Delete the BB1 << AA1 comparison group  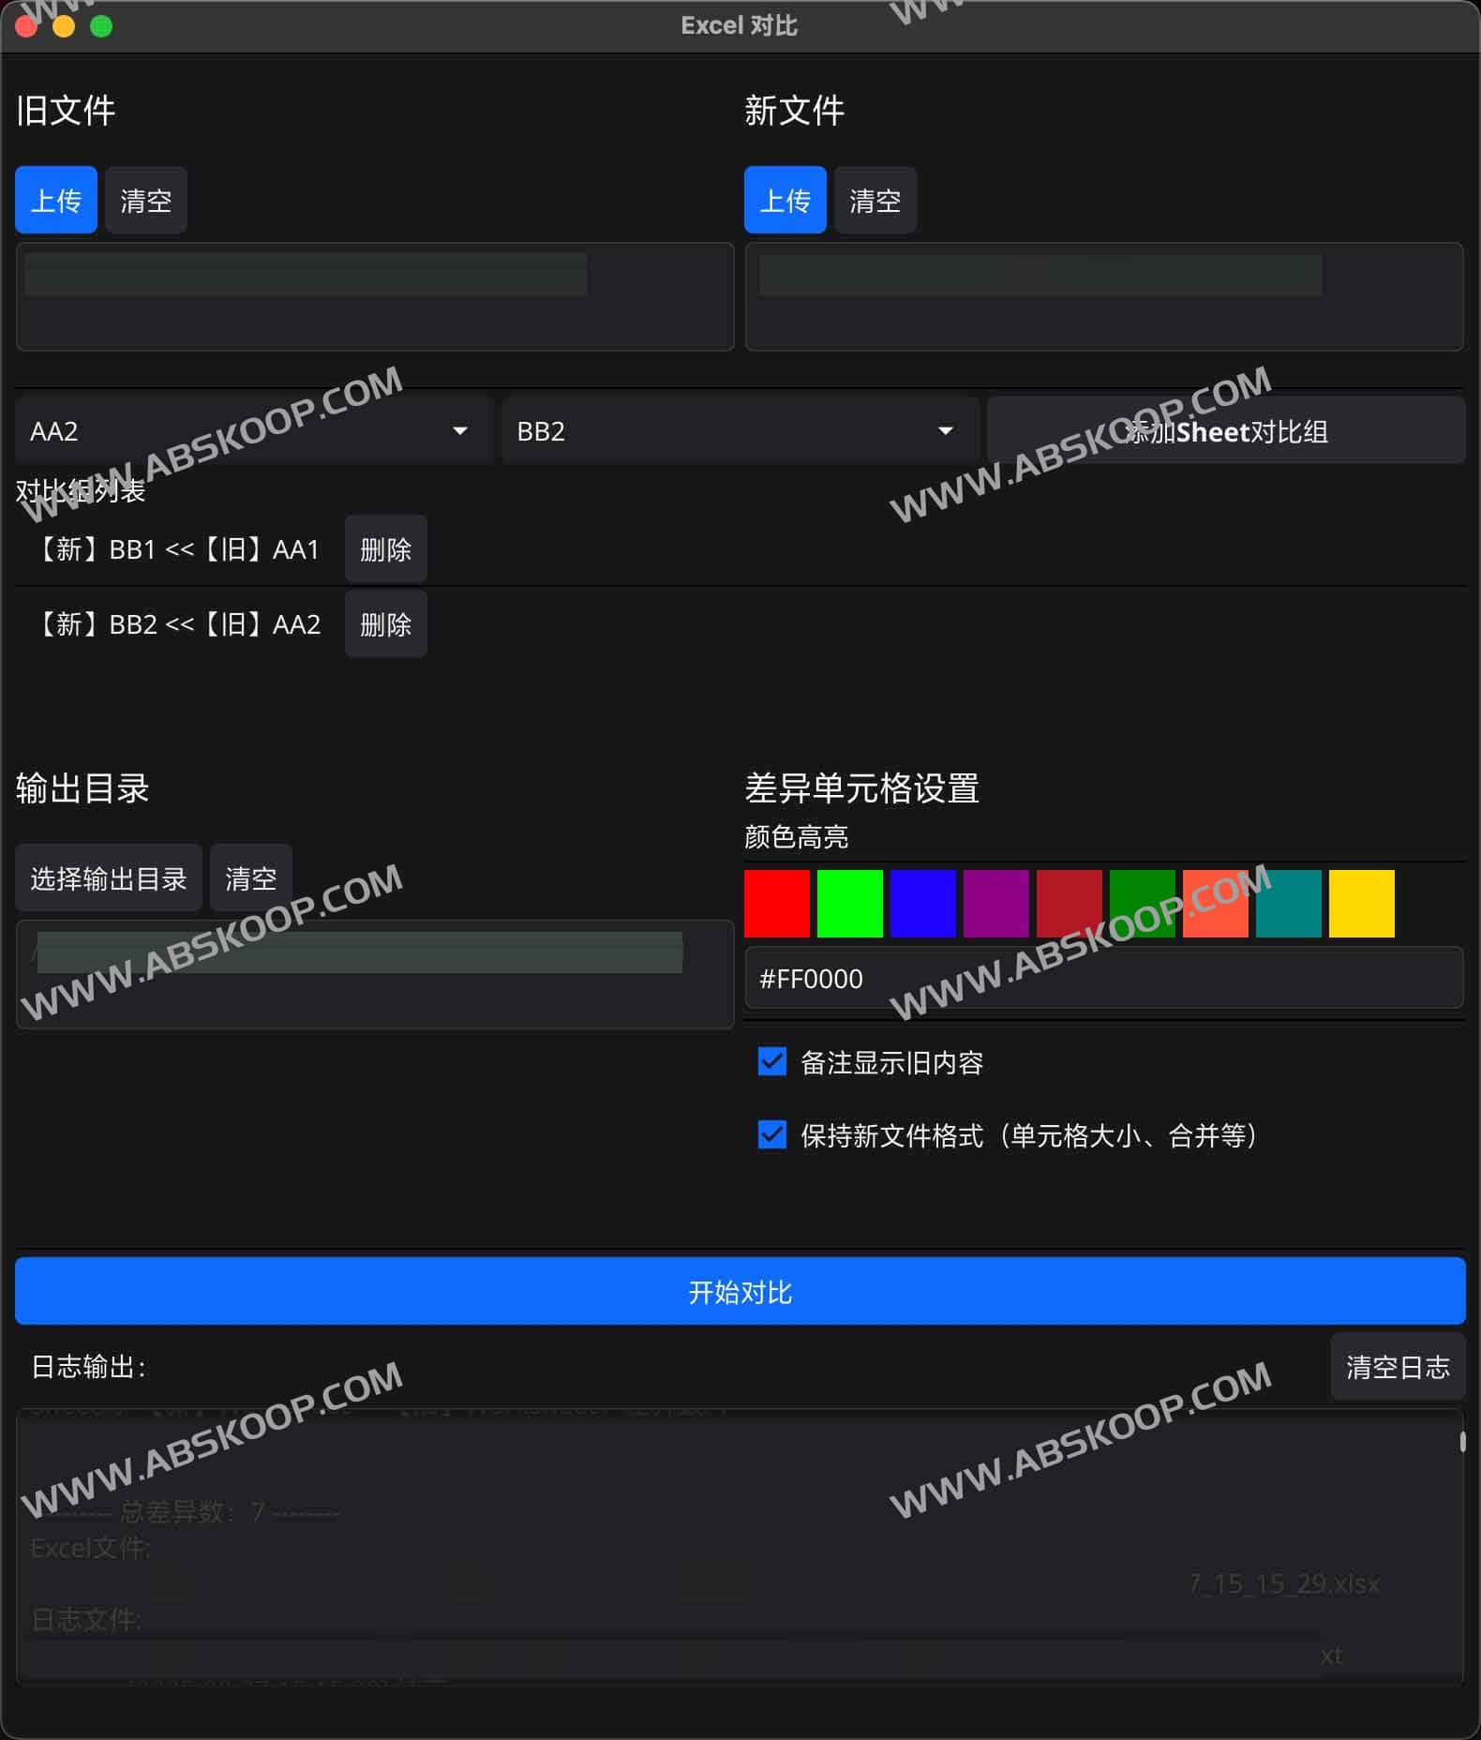click(x=385, y=549)
